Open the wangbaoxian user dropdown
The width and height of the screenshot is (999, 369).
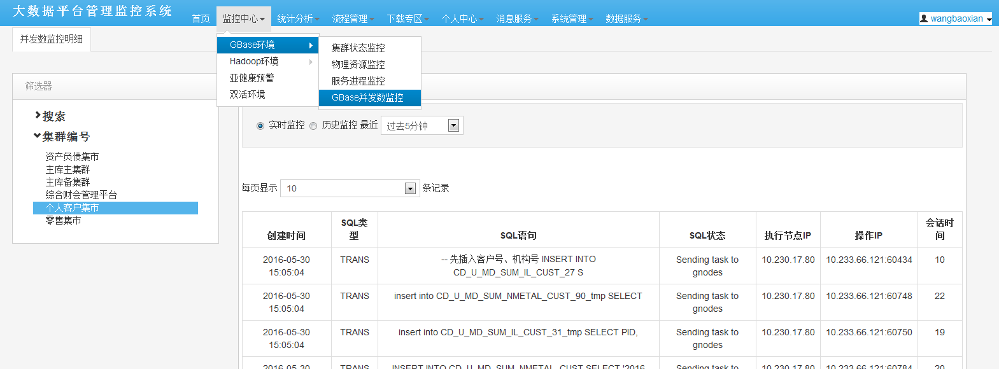(x=956, y=18)
